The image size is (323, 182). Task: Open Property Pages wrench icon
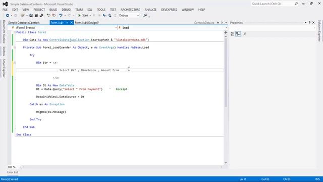pyautogui.click(x=245, y=34)
